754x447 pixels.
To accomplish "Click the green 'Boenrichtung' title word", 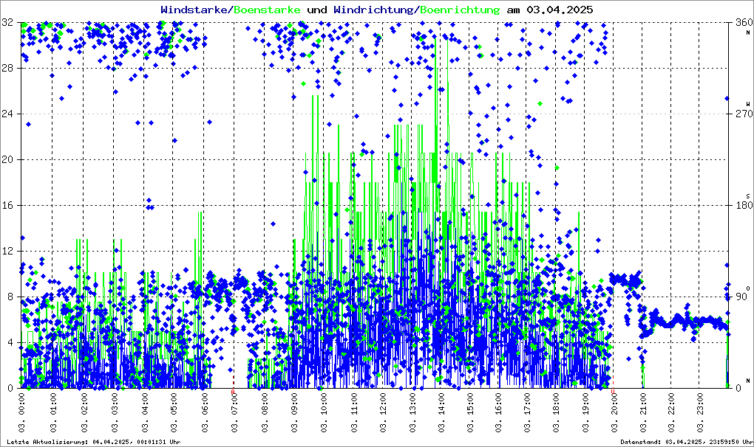I will tap(460, 10).
